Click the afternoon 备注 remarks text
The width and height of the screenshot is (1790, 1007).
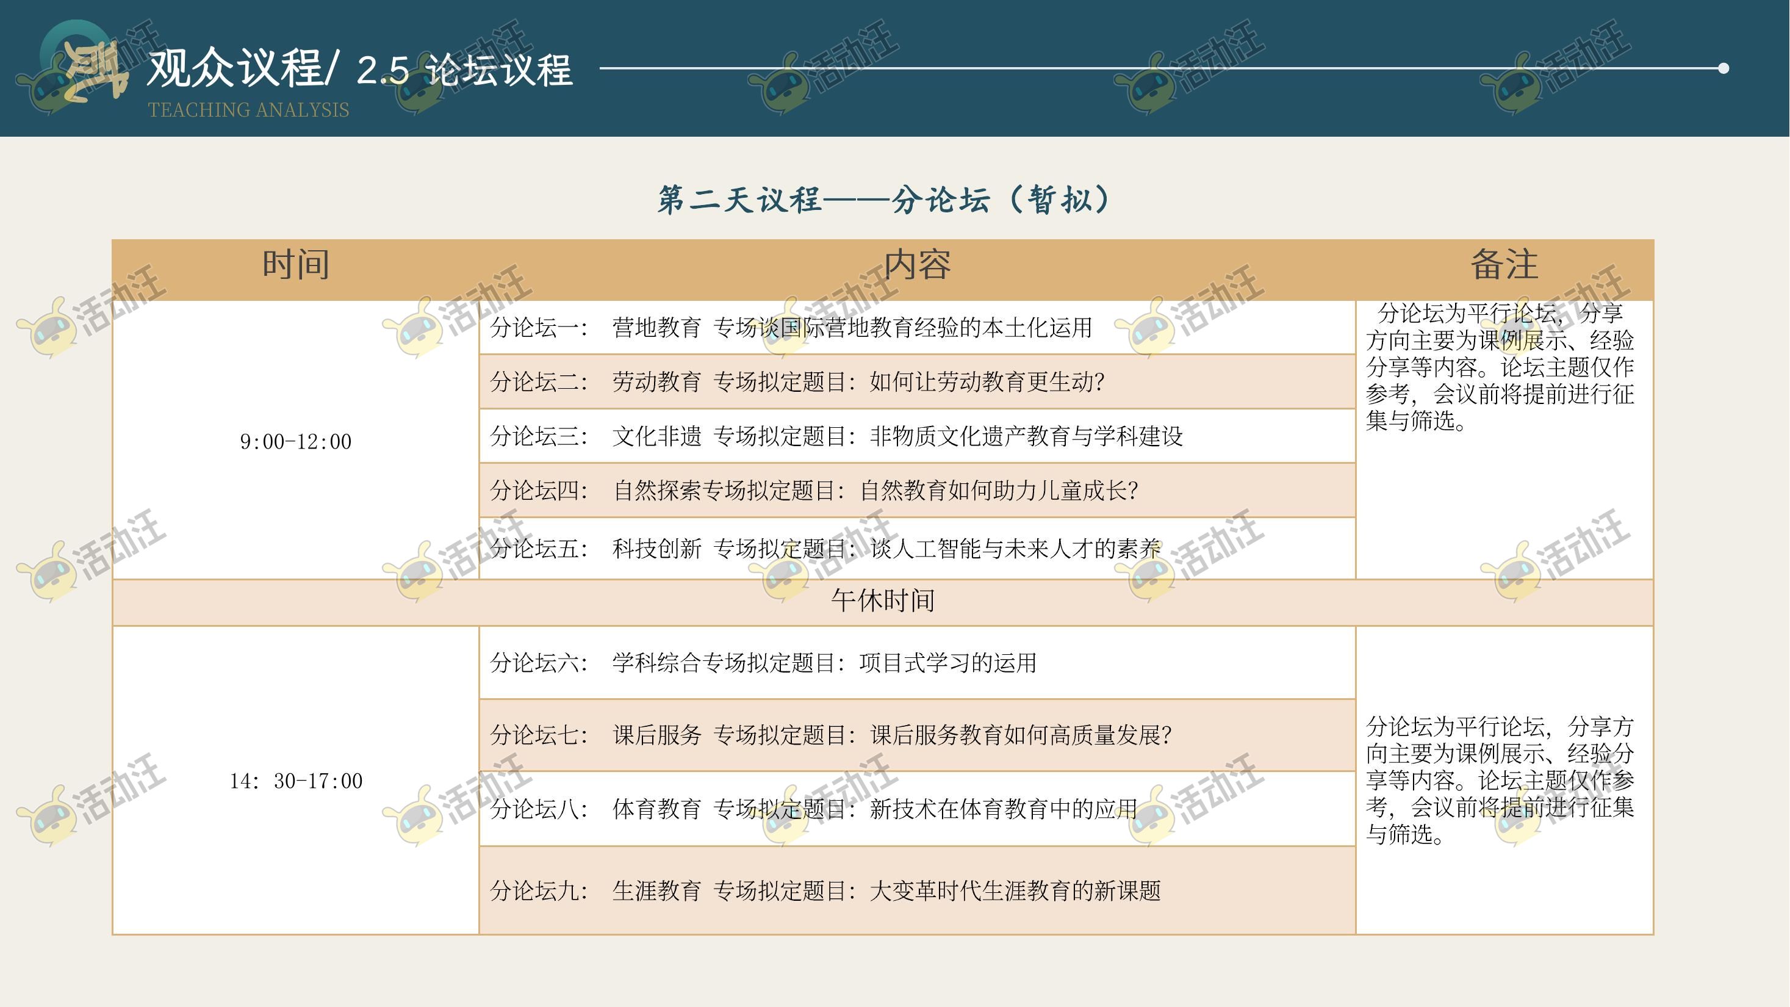(x=1500, y=781)
